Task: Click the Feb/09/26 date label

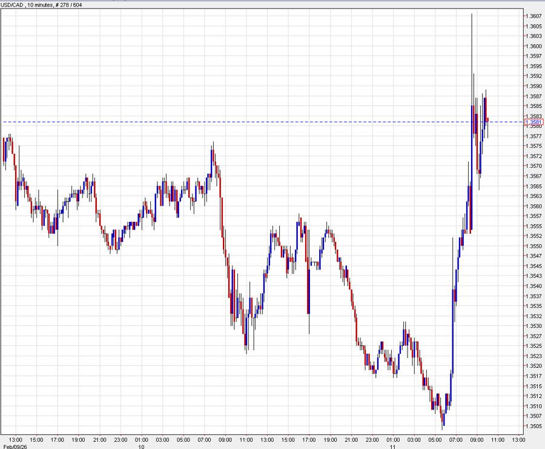Action: 16,445
